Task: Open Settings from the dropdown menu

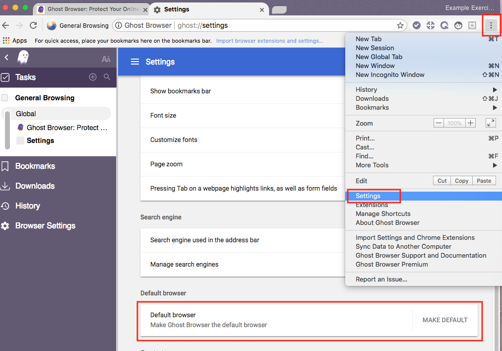Action: tap(424, 196)
